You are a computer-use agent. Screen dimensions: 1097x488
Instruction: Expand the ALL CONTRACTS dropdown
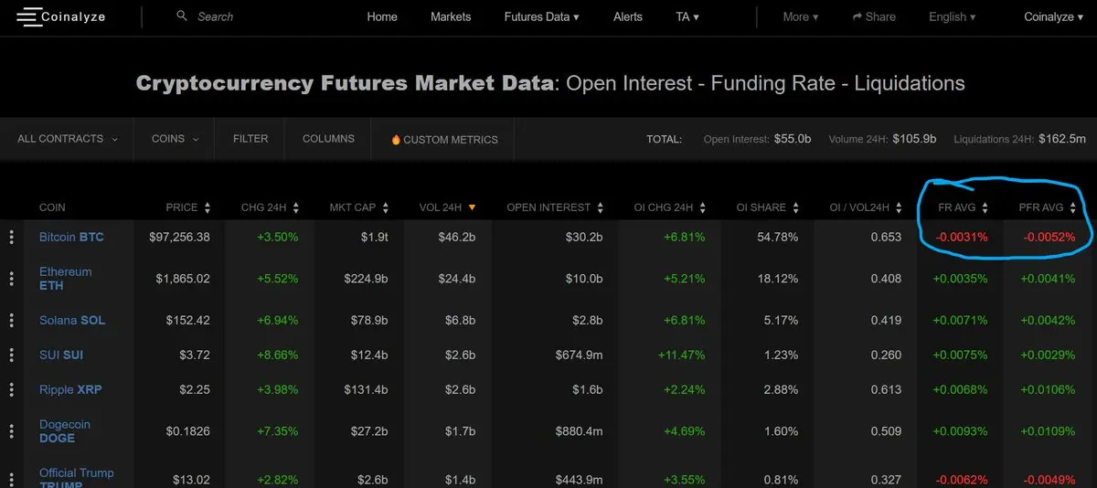point(68,139)
